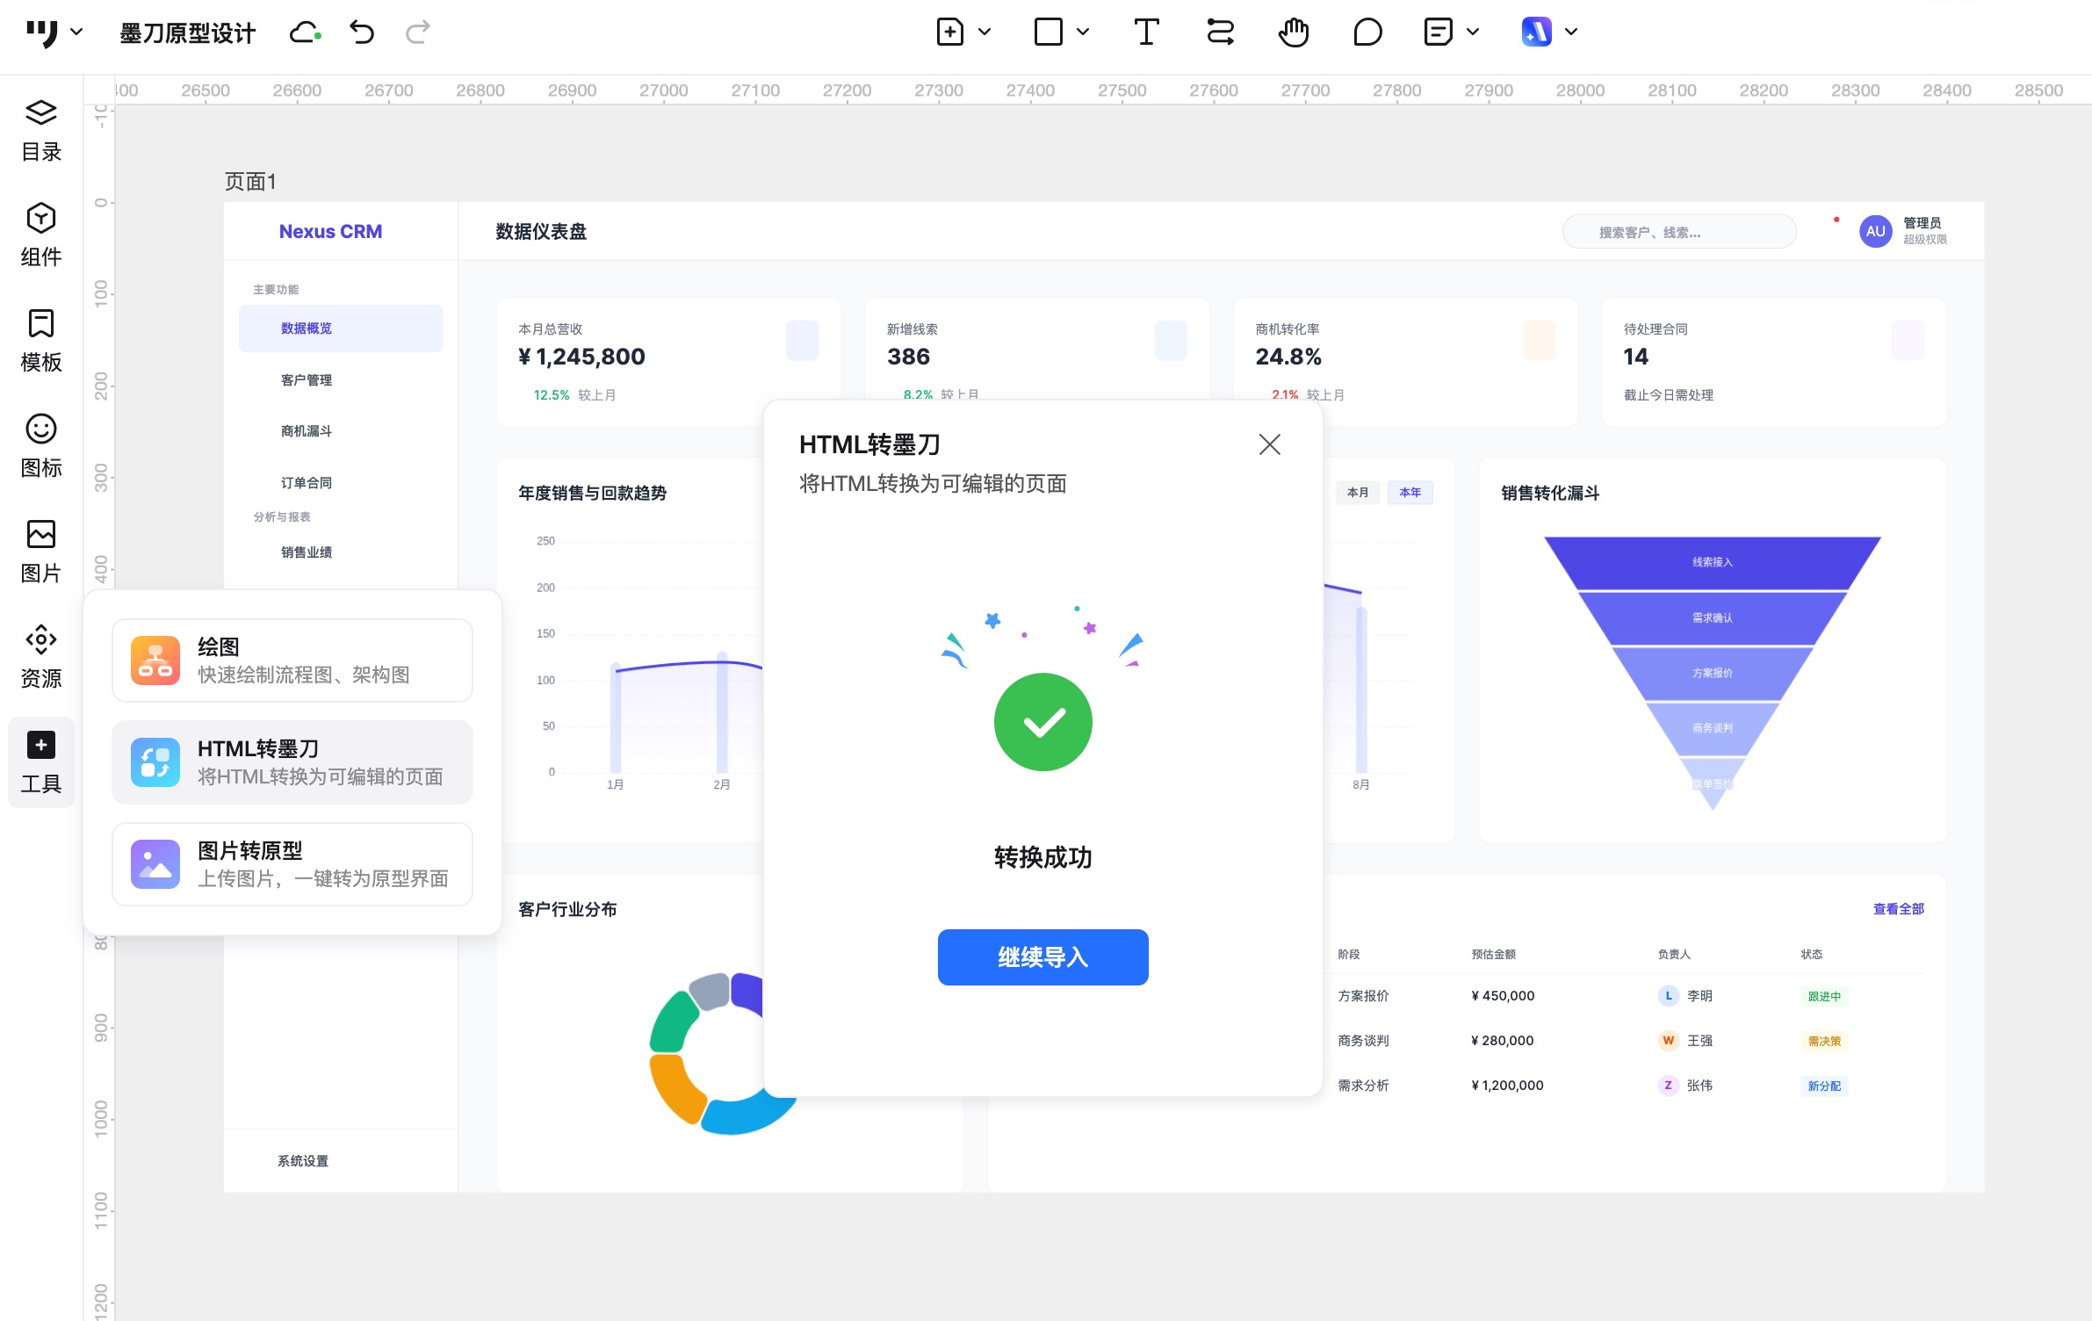Select the Text tool in the toolbar
This screenshot has height=1321, width=2092.
[x=1146, y=32]
